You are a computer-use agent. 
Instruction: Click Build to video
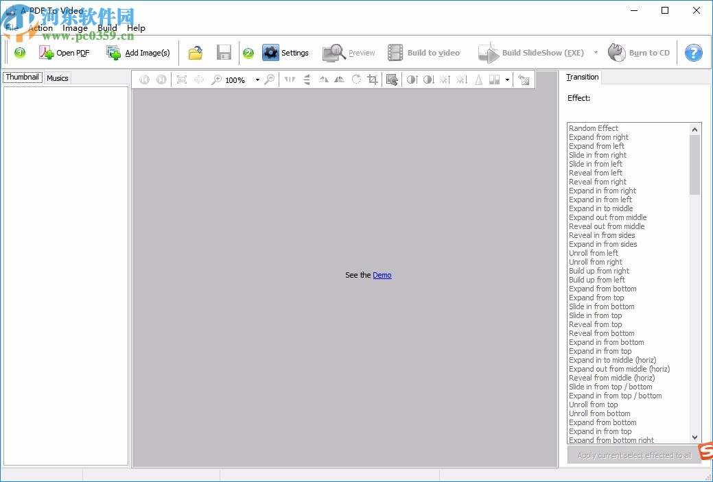click(424, 52)
